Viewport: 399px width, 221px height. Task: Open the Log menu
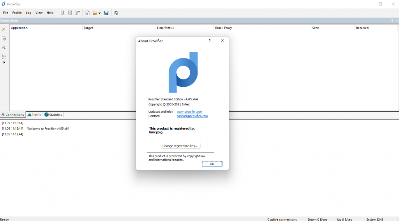pyautogui.click(x=28, y=13)
